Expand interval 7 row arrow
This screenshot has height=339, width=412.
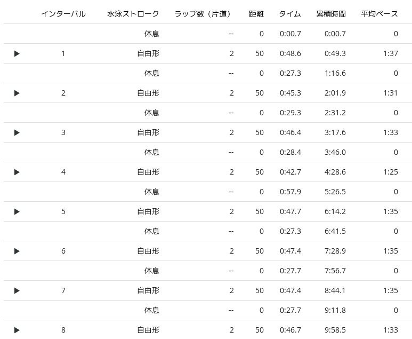(x=17, y=290)
